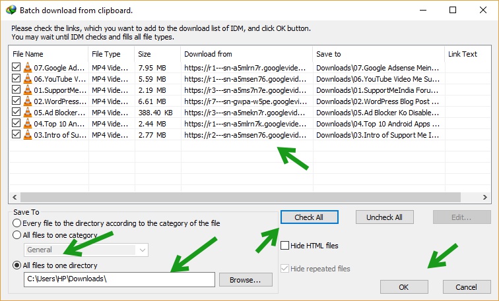
Task: Click the r3---sn-a5ms7n7e googlevideo URL
Action: click(246, 90)
